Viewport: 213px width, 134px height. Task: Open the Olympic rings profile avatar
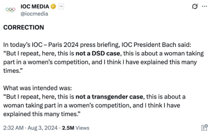[x=10, y=10]
